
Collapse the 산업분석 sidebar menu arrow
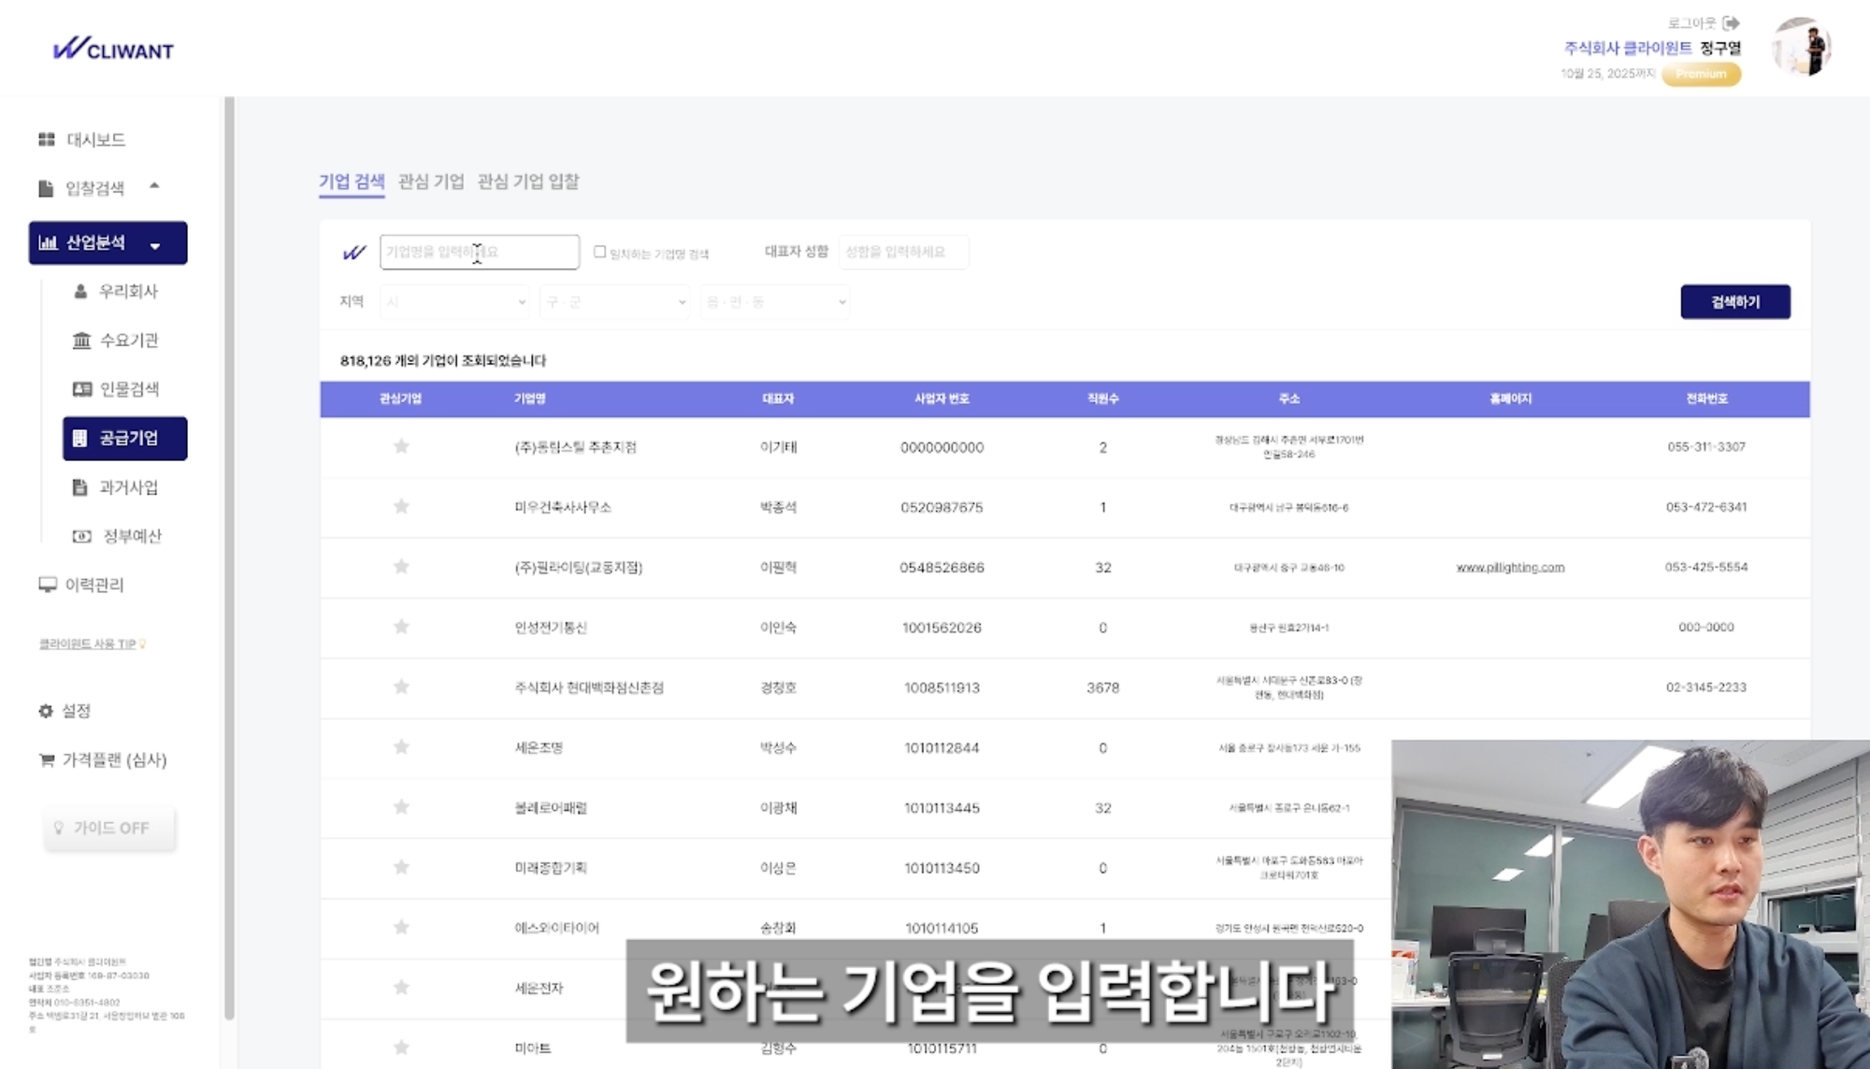pyautogui.click(x=155, y=245)
